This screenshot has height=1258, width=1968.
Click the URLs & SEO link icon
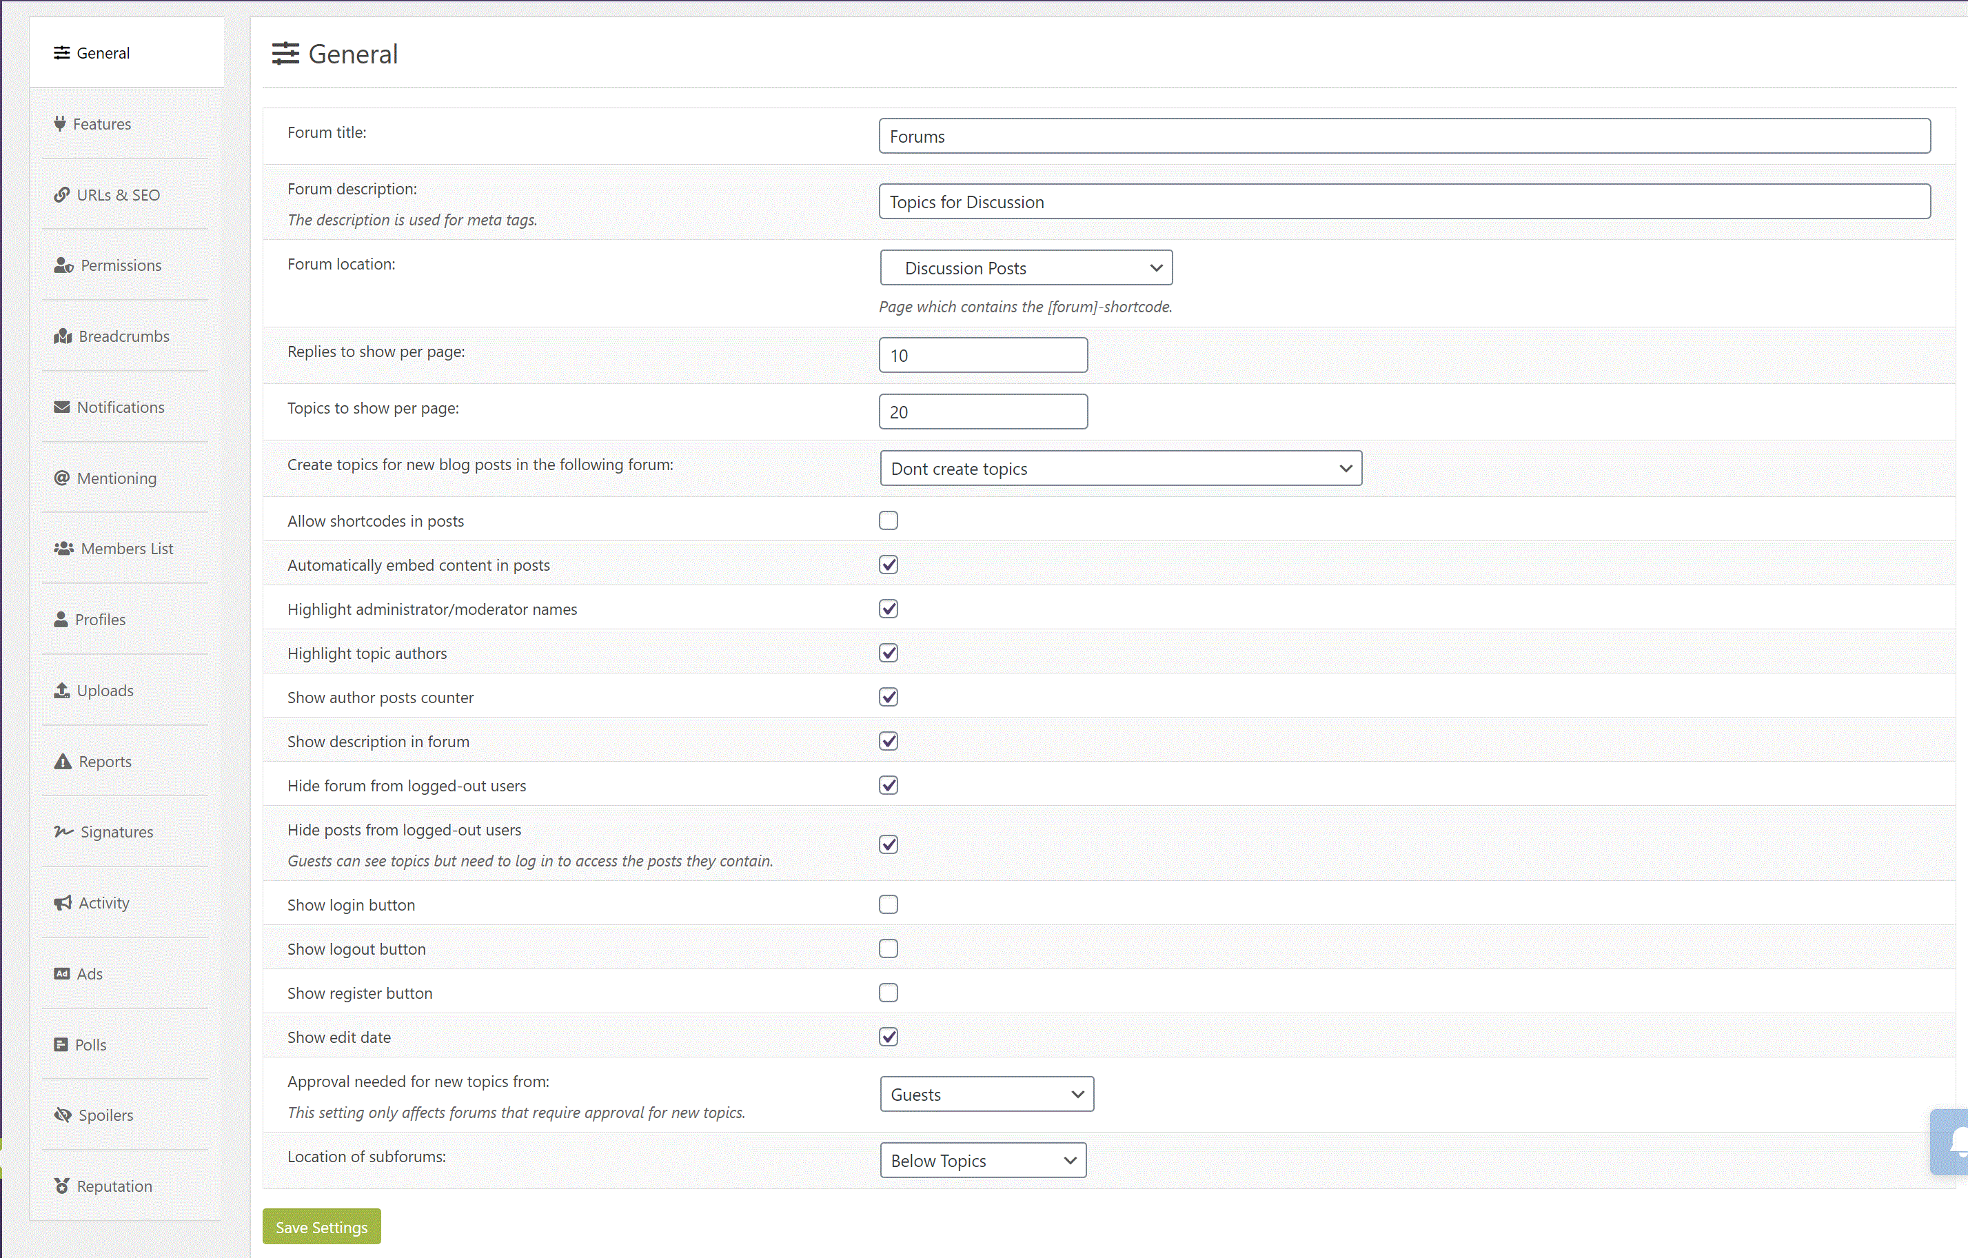coord(61,194)
